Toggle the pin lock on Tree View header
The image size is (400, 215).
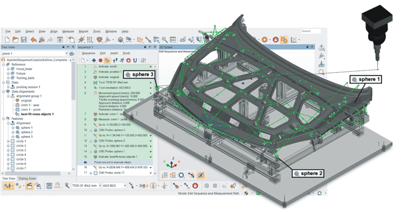(63, 47)
